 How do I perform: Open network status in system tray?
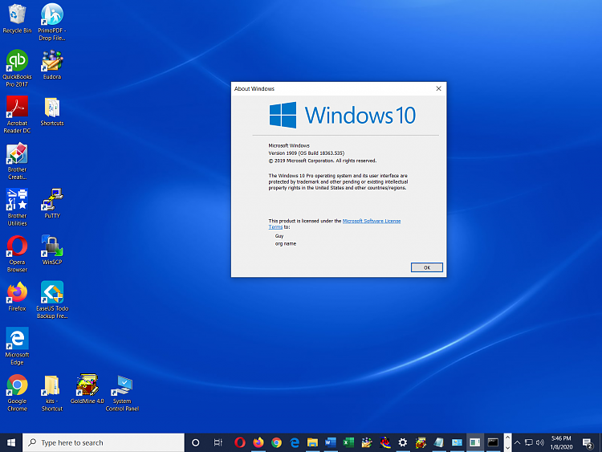(529, 443)
